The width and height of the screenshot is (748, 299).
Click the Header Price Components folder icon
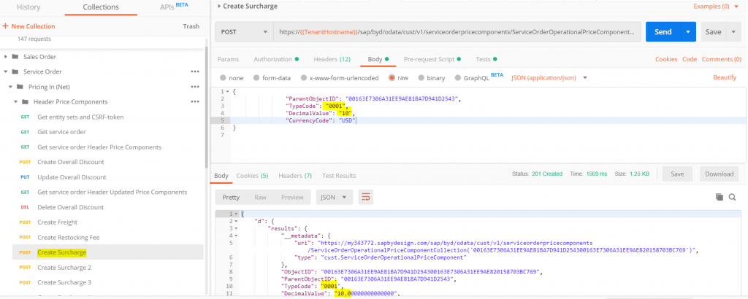pyautogui.click(x=26, y=102)
